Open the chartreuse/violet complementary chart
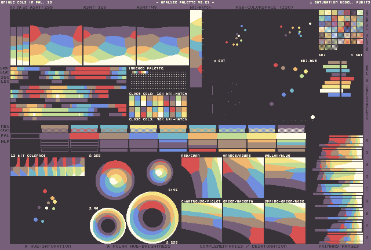 pyautogui.click(x=202, y=223)
